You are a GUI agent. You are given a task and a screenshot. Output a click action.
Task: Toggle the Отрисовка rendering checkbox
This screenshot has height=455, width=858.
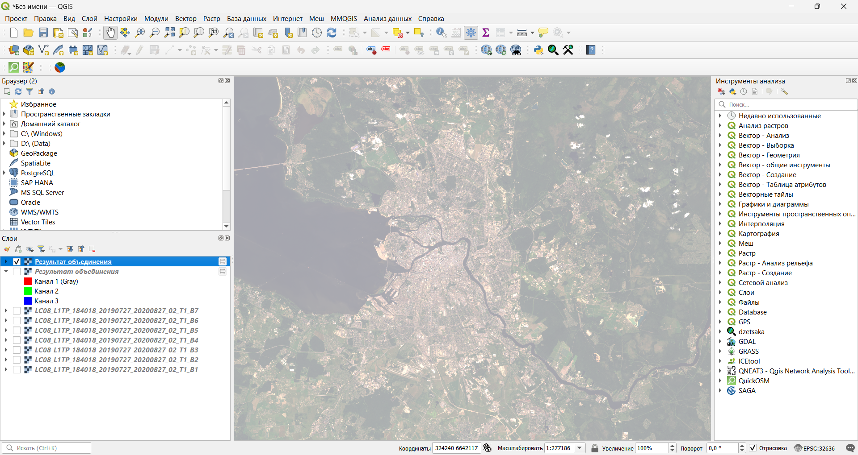[x=753, y=448]
